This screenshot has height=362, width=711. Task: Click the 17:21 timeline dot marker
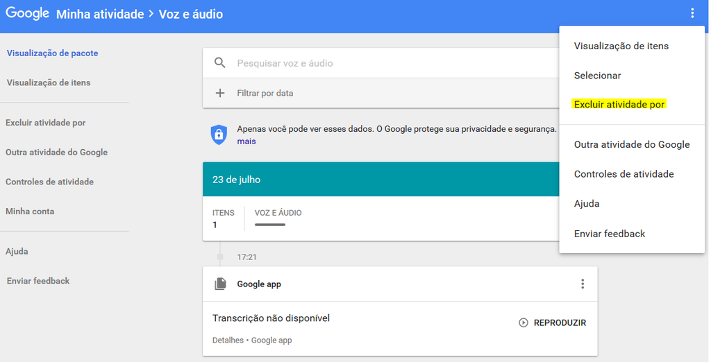coord(220,257)
